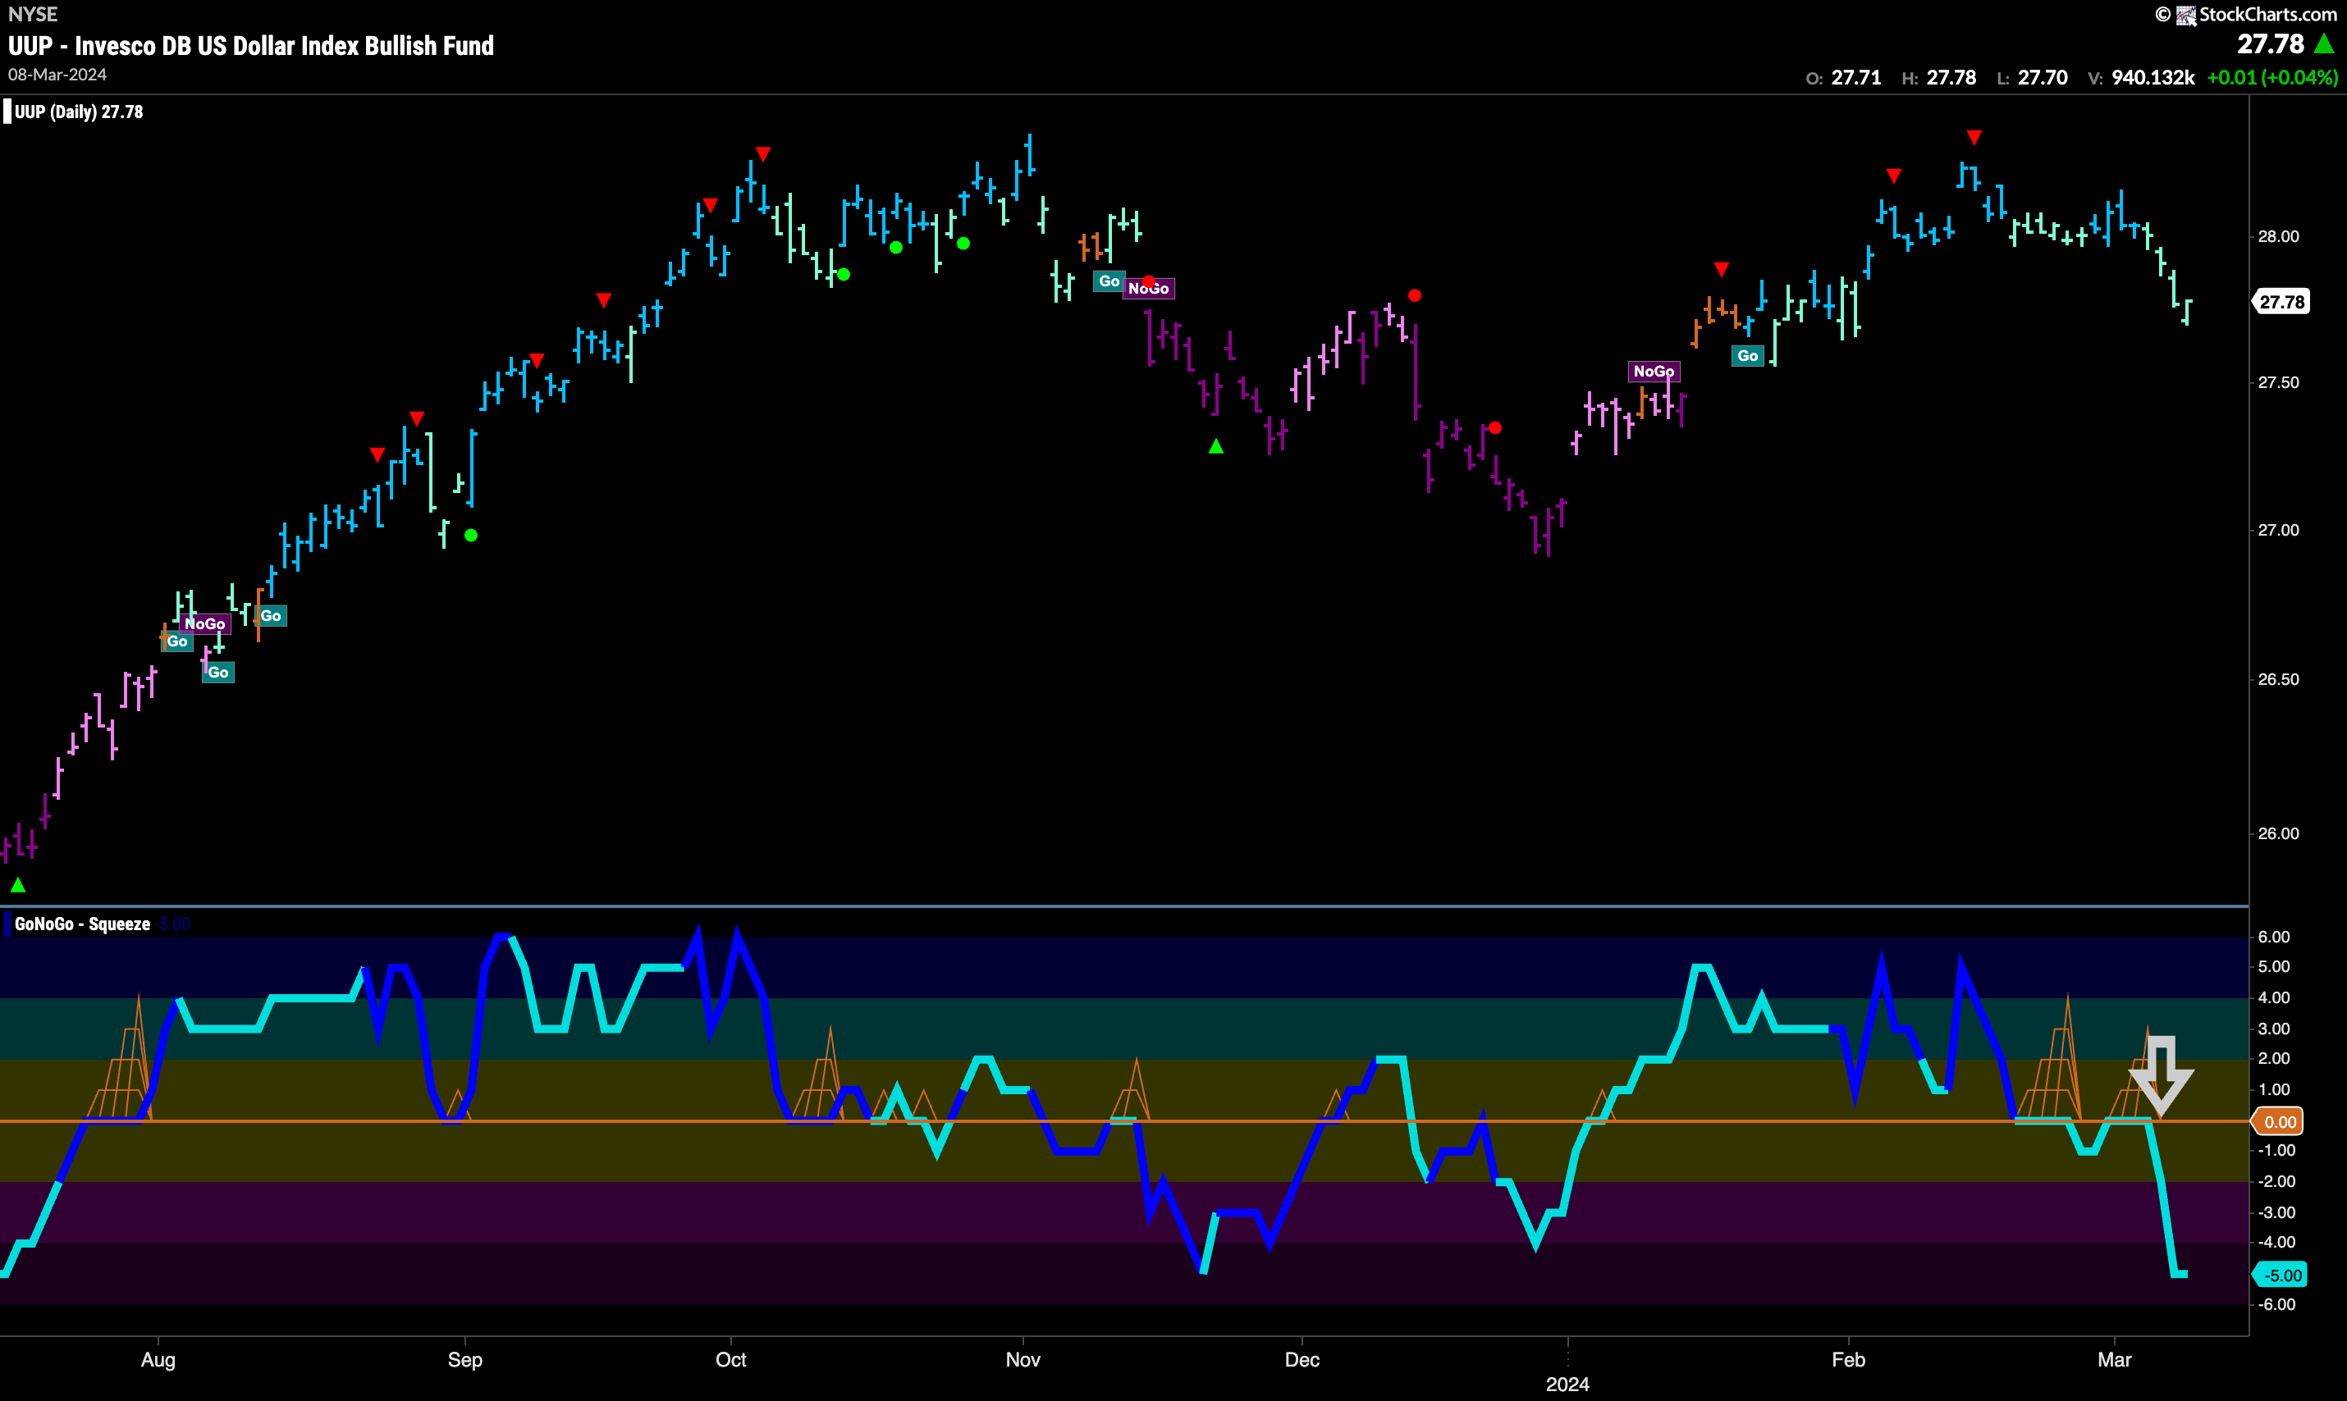
Task: Click the Go label in late January
Action: pos(1747,356)
